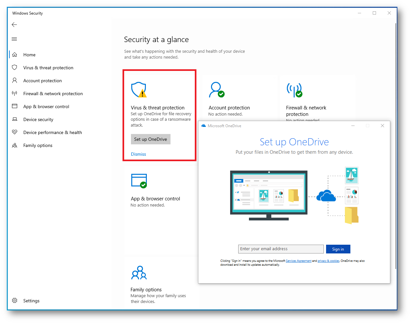411x324 pixels.
Task: Click the antenna icon for Firewall & network protection in sidebar
Action: (15, 93)
